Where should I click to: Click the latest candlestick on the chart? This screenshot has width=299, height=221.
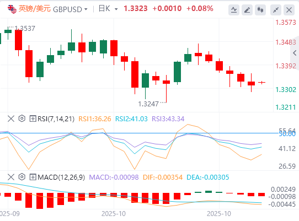tap(262, 82)
